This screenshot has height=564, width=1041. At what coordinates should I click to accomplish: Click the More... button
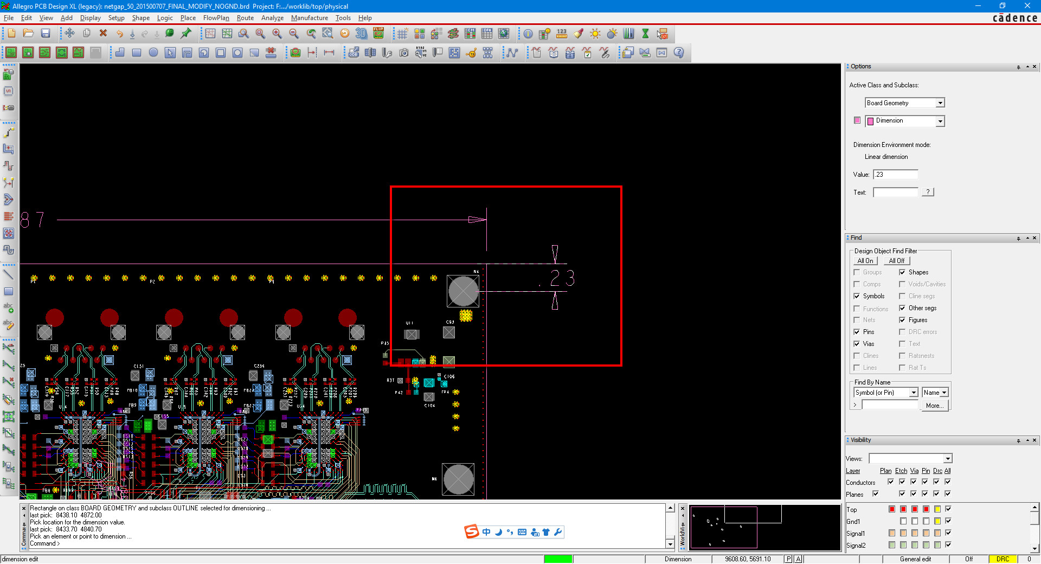coord(935,406)
